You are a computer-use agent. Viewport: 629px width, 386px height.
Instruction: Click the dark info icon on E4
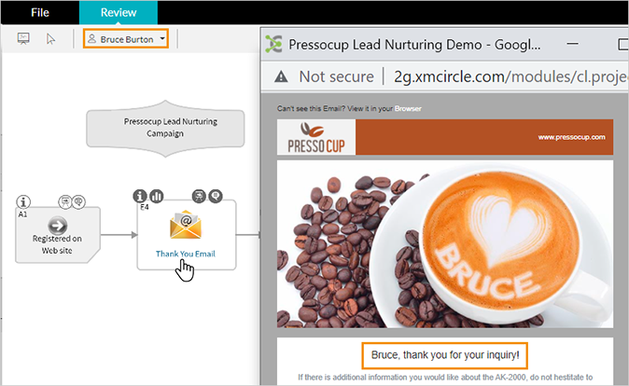[x=140, y=196]
